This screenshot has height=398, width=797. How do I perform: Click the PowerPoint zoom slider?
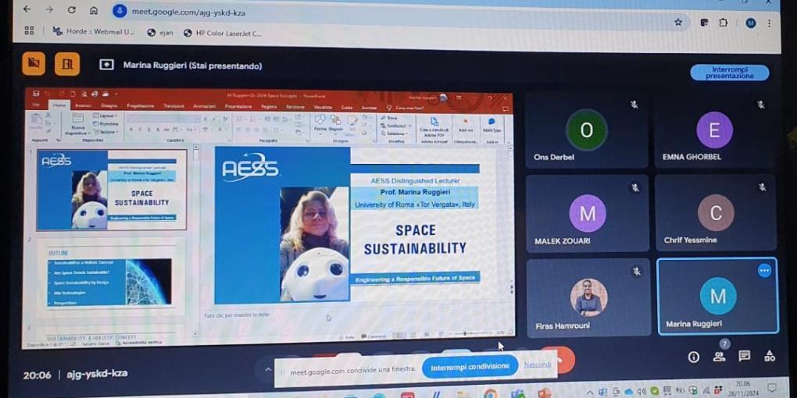coord(473,333)
